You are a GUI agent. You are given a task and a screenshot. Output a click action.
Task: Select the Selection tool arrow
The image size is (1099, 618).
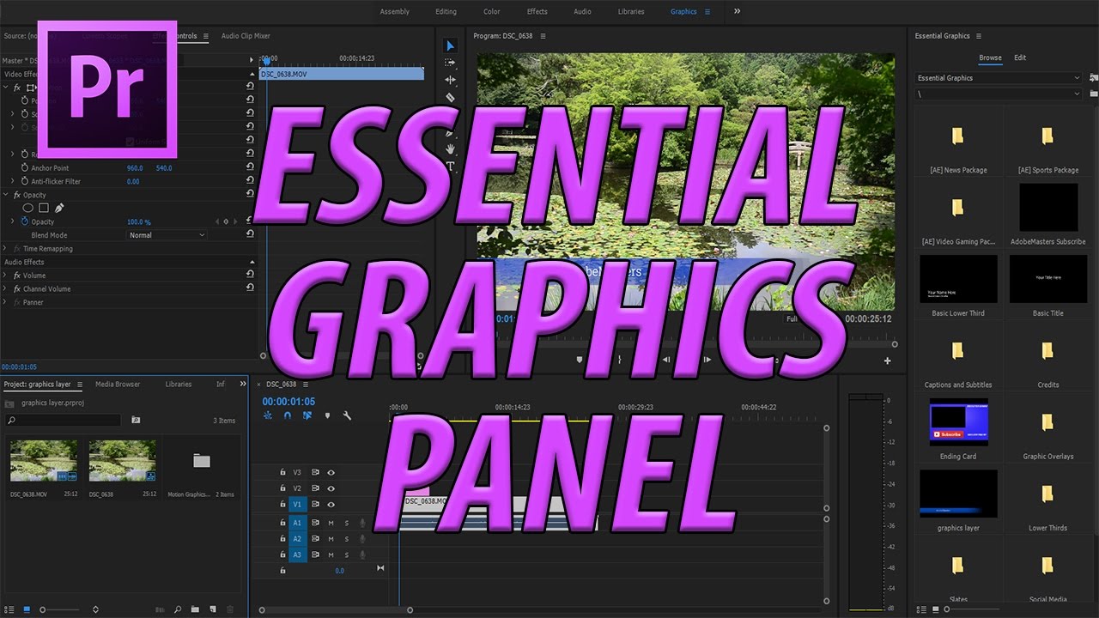(451, 45)
